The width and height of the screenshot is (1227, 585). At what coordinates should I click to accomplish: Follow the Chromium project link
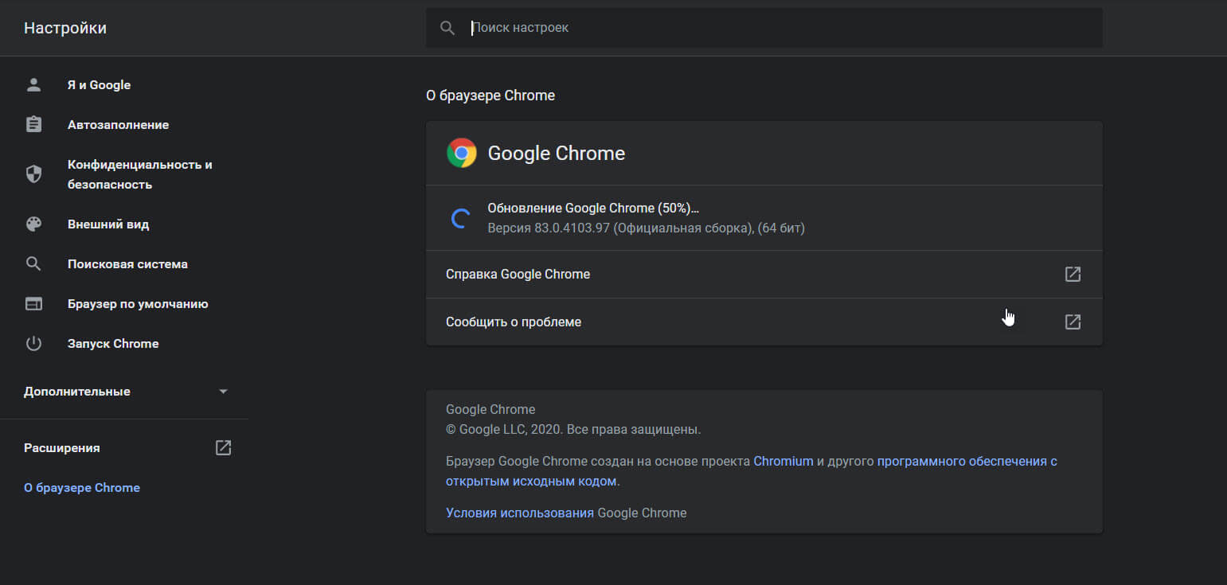783,461
